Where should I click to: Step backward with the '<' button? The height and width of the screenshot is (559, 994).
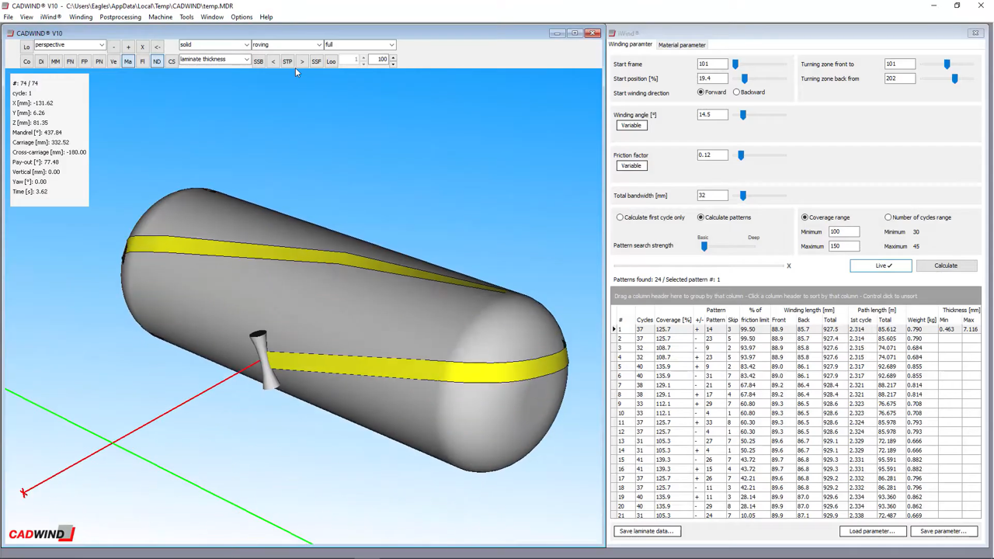273,61
